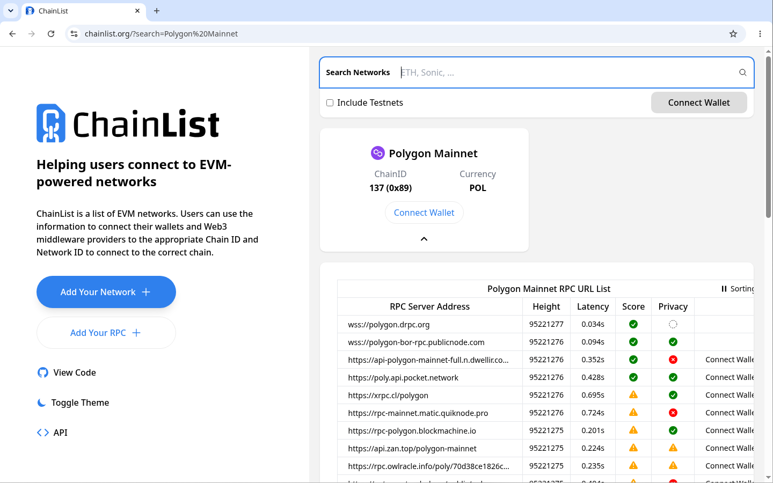Bookmark this page with star icon

[733, 34]
